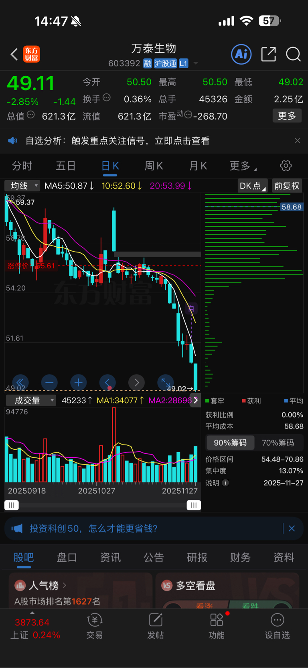Select the 日K chart tab
308x668 pixels.
[110, 166]
